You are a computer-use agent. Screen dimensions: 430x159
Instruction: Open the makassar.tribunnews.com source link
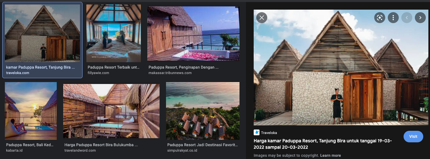pyautogui.click(x=170, y=73)
